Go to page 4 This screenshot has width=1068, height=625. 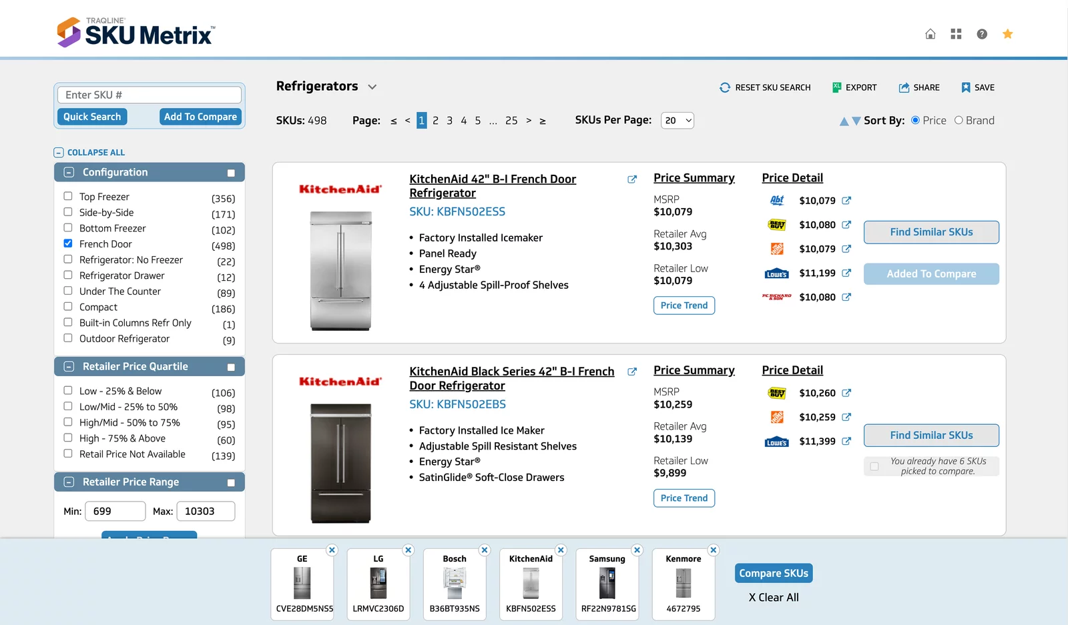(x=464, y=121)
